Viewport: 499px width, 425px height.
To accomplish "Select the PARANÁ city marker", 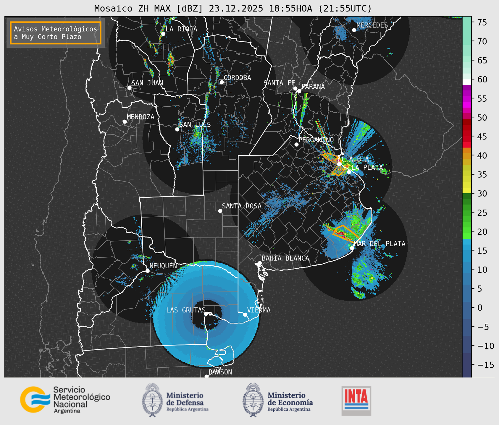I will [x=299, y=91].
